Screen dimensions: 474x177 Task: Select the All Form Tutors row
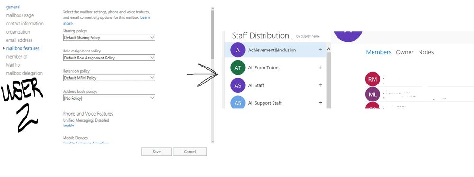(275, 67)
